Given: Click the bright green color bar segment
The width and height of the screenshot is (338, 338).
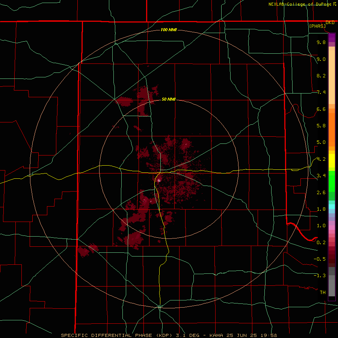Looking at the screenshot, I should [x=332, y=181].
